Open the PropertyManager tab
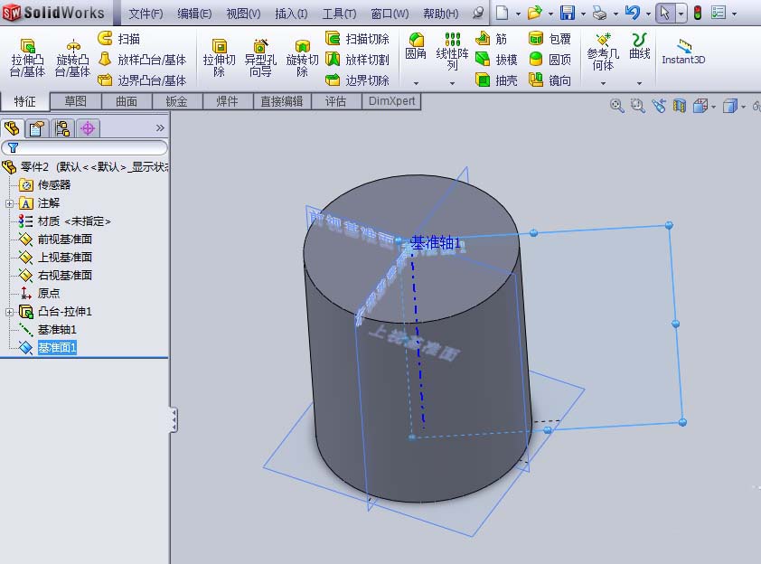 click(x=37, y=128)
